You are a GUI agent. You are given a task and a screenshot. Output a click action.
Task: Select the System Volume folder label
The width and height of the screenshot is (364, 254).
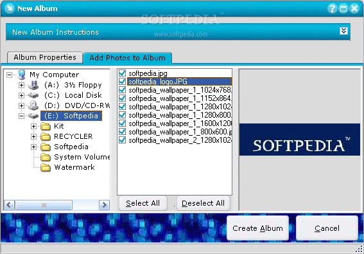[82, 157]
